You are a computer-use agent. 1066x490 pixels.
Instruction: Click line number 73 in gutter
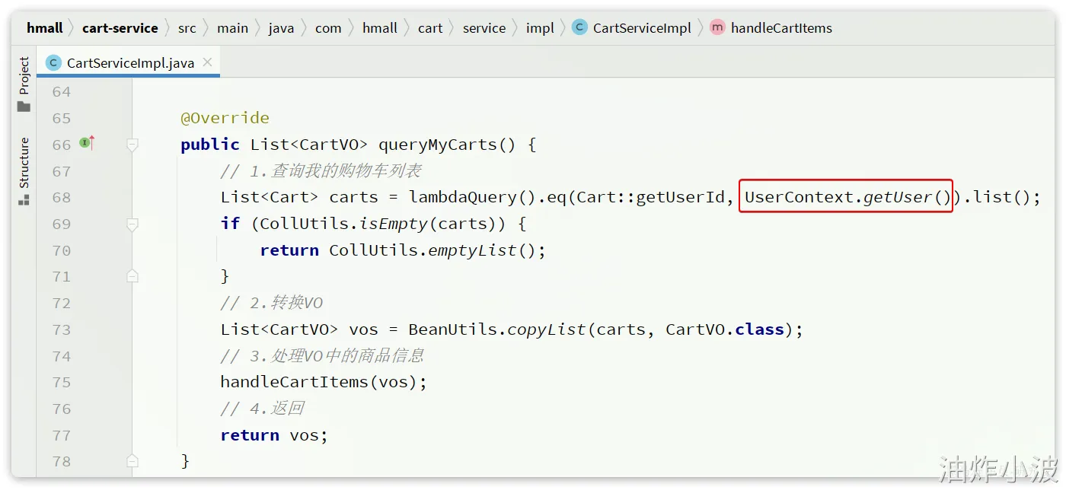point(62,329)
